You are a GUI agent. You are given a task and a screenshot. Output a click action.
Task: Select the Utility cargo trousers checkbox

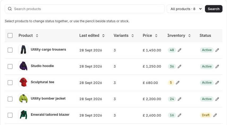click(10, 50)
